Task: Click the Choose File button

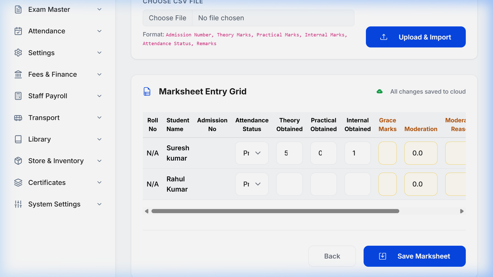Action: point(167,18)
